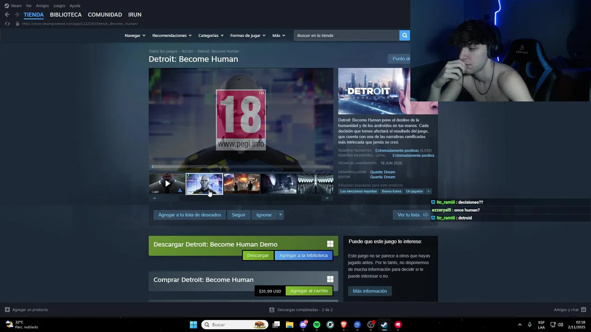Click the video progress bar under the trailer
Image resolution: width=591 pixels, height=332 pixels.
(241, 167)
